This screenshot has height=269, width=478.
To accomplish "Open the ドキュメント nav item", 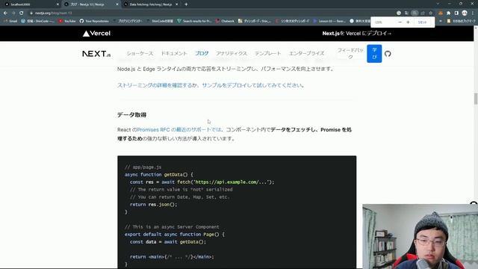I will pyautogui.click(x=174, y=53).
